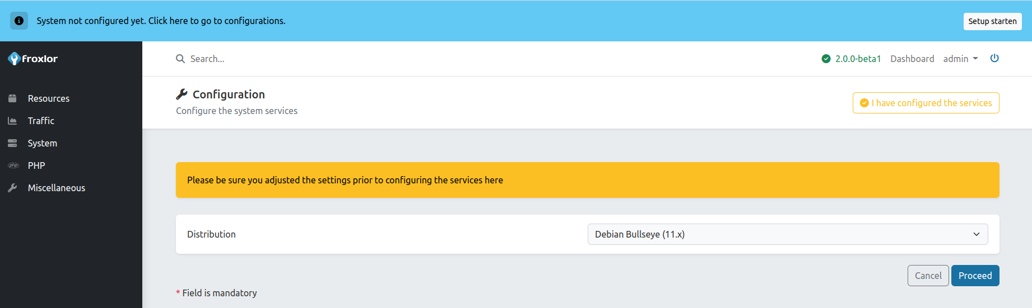Click the System server icon
Image resolution: width=1032 pixels, height=308 pixels.
[12, 143]
